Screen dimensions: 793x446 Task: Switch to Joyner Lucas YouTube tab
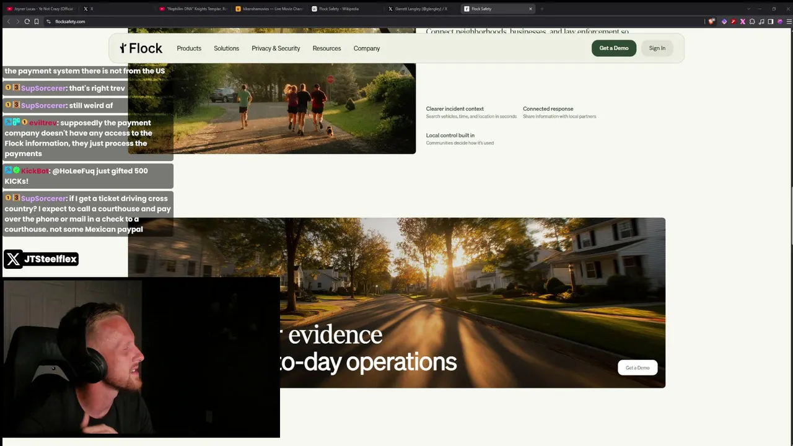40,9
